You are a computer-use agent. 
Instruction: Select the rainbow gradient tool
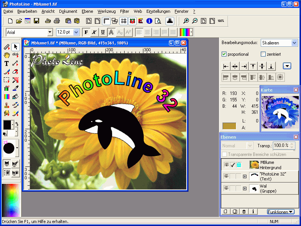tap(7, 96)
